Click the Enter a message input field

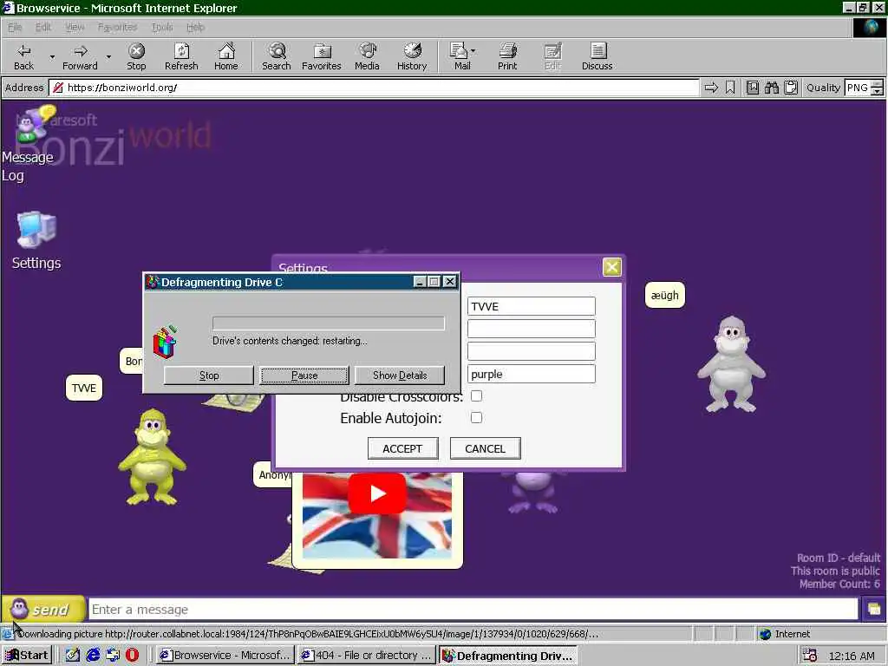pos(473,610)
